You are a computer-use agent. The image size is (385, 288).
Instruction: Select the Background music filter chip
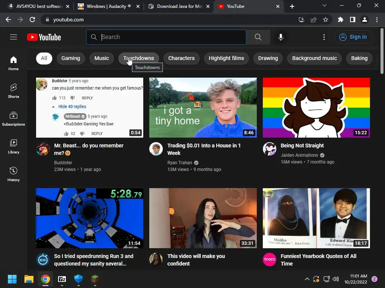[x=314, y=58]
